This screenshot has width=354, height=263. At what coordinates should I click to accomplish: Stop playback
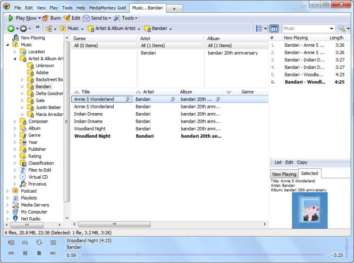(x=39, y=253)
